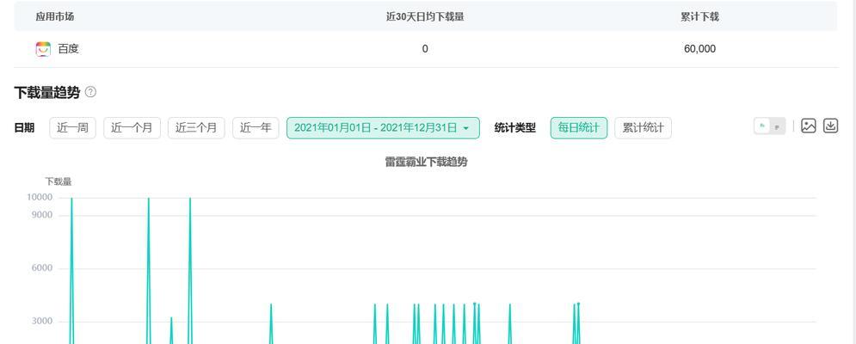Select the 近一年 date filter
856x344 pixels.
click(x=256, y=128)
